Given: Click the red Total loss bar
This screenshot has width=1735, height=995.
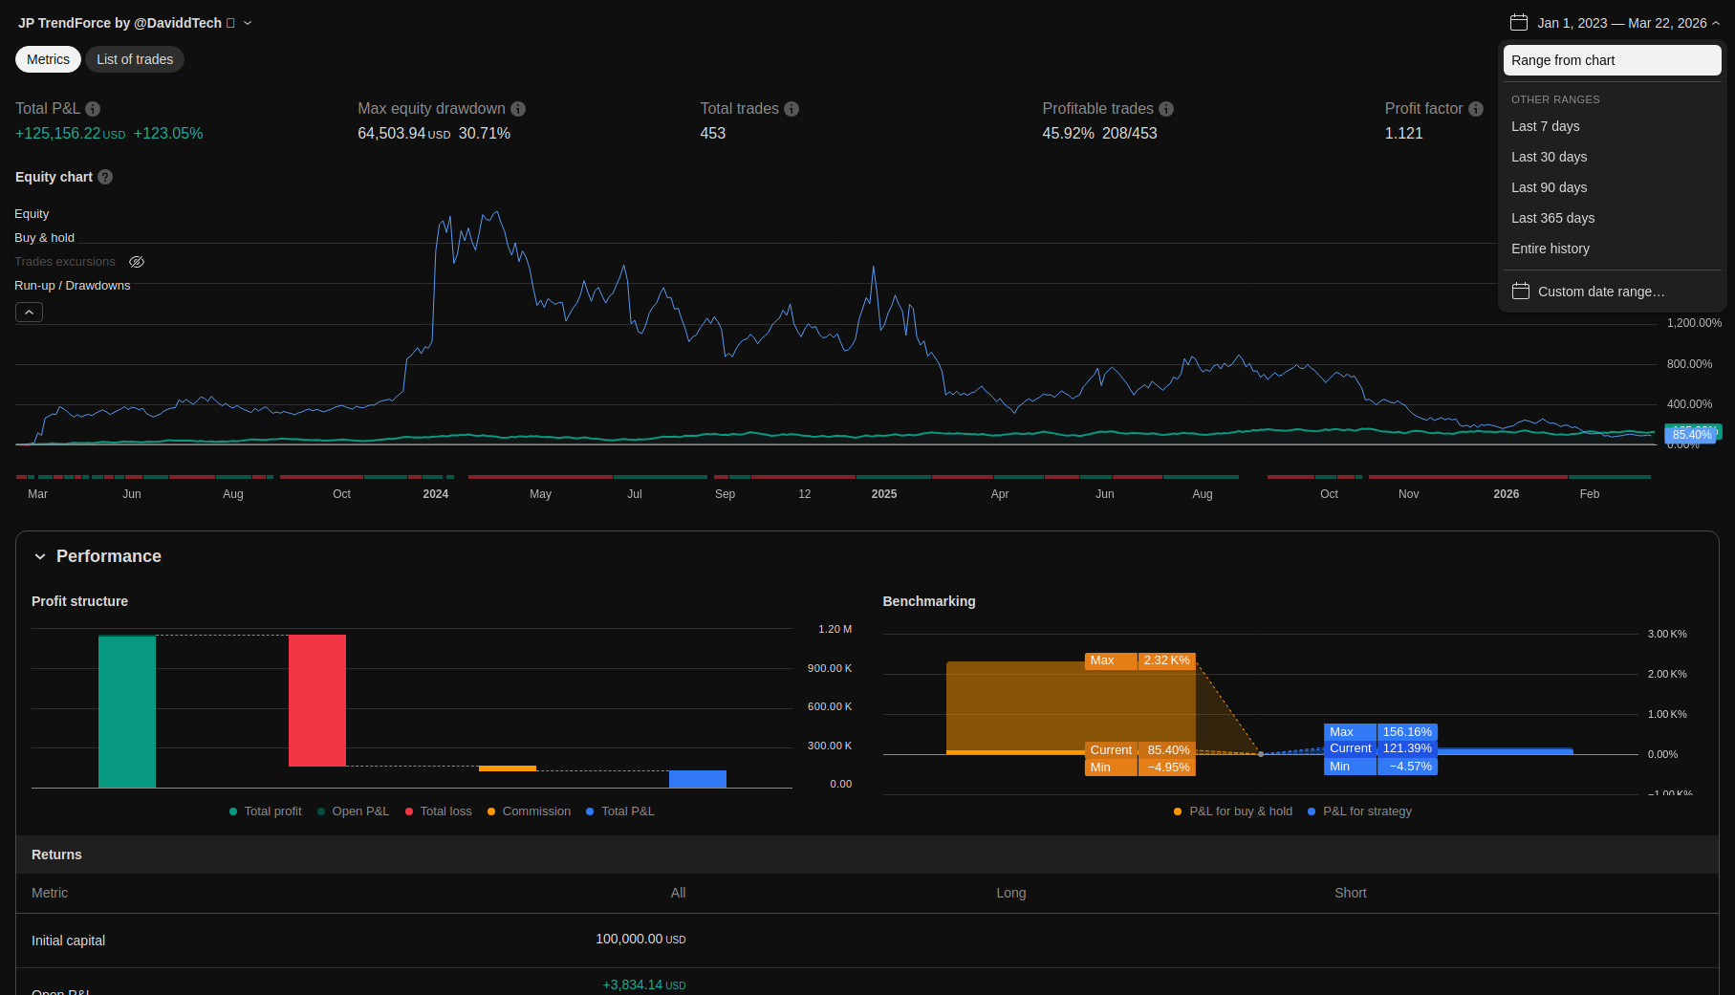Looking at the screenshot, I should click(316, 700).
